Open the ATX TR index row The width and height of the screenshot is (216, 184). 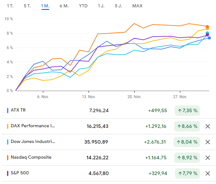108,110
